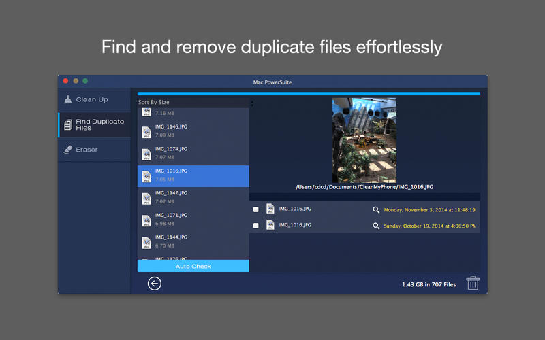This screenshot has height=340, width=545.
Task: Click the back arrow circle icon
Action: coord(155,284)
